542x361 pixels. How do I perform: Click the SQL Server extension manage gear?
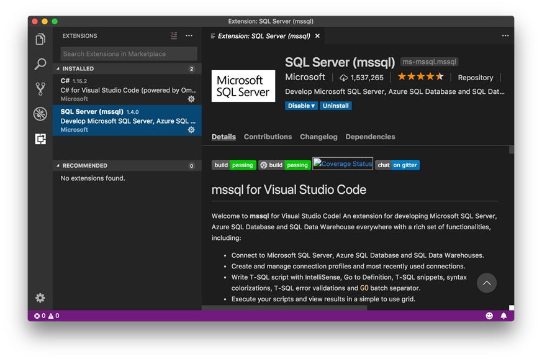191,130
